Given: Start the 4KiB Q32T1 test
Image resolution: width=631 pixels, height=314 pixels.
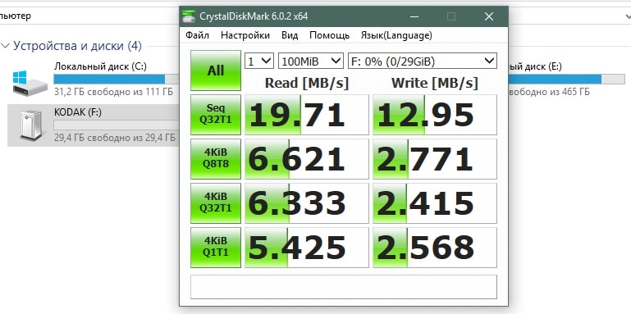Looking at the screenshot, I should (216, 203).
